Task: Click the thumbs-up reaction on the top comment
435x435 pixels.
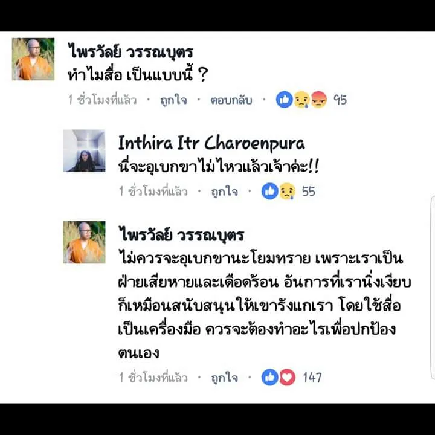Action: pos(285,100)
